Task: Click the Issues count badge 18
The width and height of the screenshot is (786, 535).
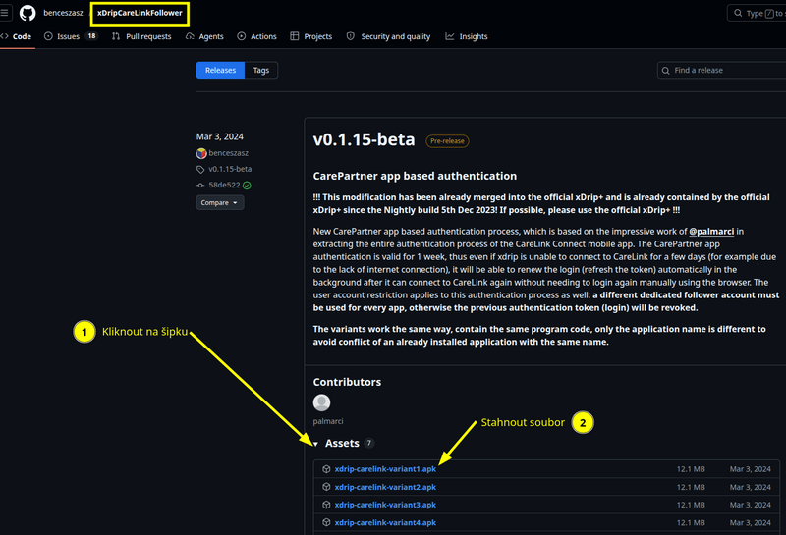Action: pyautogui.click(x=91, y=36)
